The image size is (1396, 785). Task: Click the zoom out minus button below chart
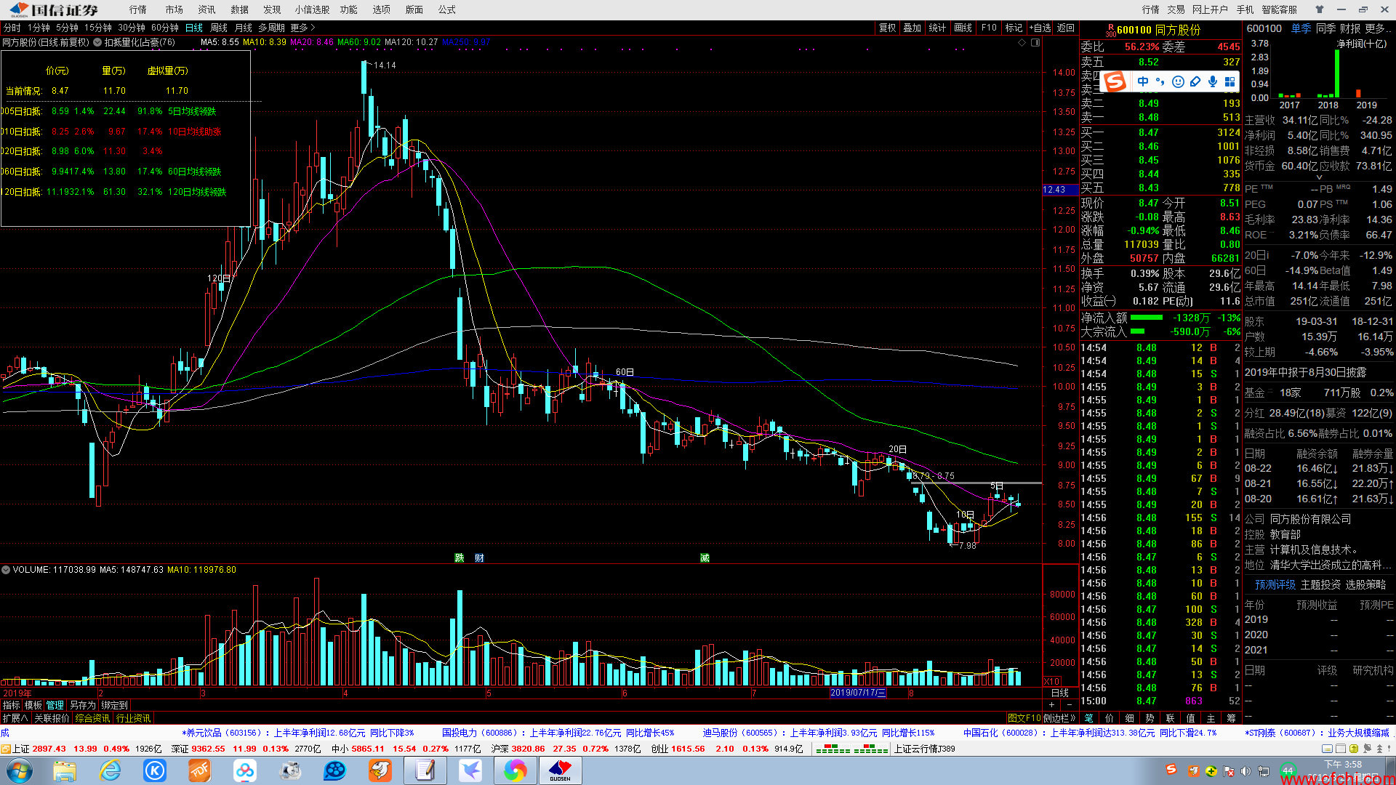1069,705
